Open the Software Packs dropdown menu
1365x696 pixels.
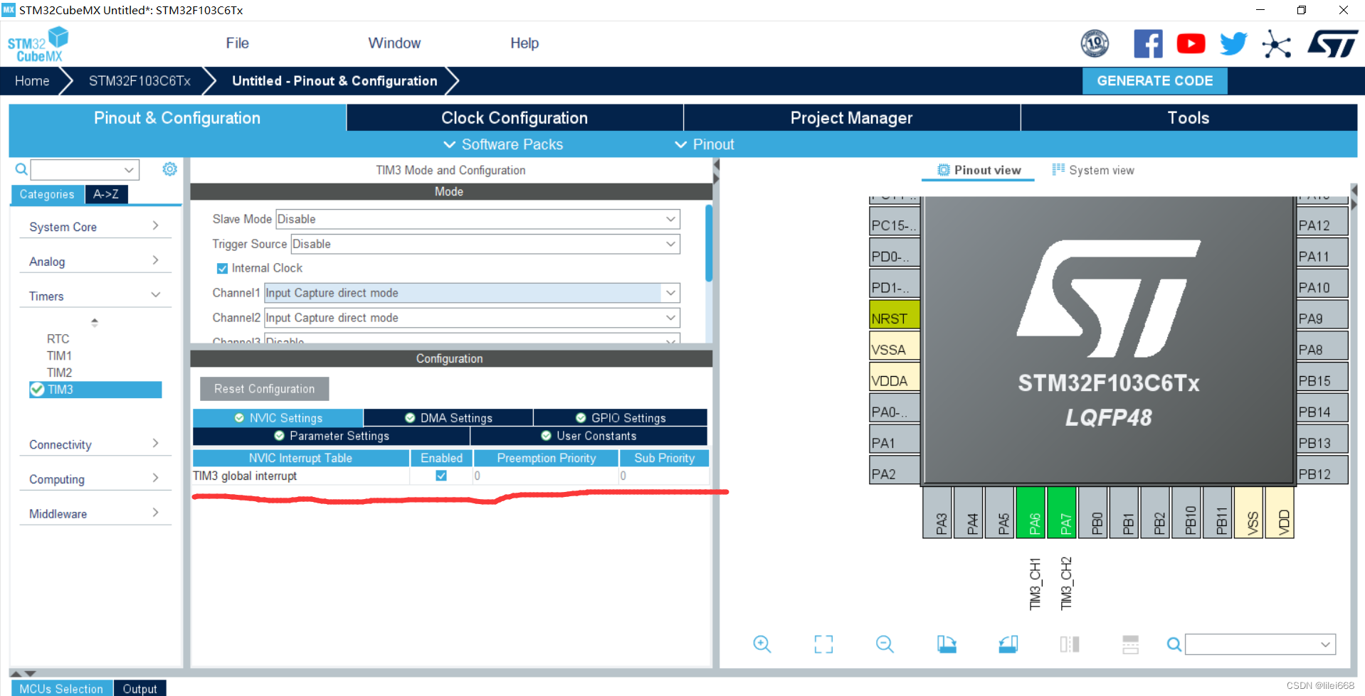pyautogui.click(x=503, y=144)
